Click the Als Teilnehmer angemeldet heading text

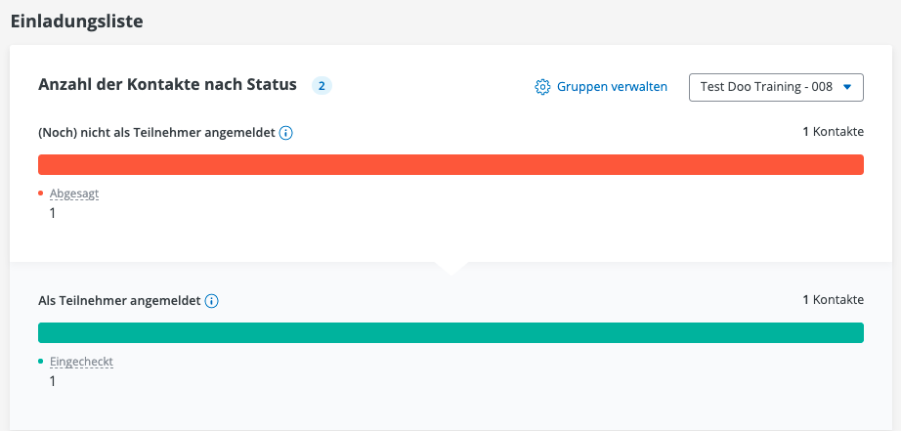119,301
